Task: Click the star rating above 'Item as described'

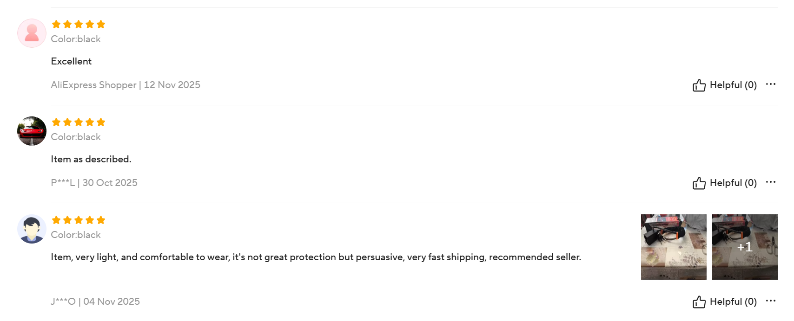Action: [x=79, y=122]
